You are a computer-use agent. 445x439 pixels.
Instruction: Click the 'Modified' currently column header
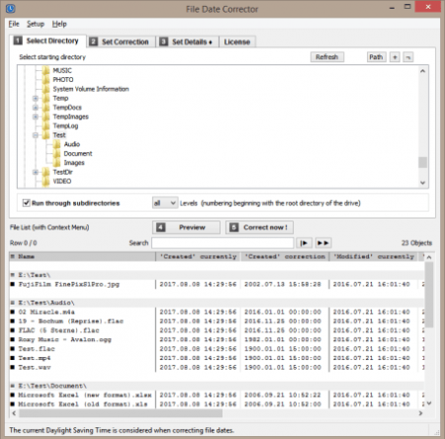click(374, 256)
